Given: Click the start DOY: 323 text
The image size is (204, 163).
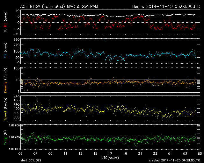Looking at the screenshot, I should tap(31, 160).
